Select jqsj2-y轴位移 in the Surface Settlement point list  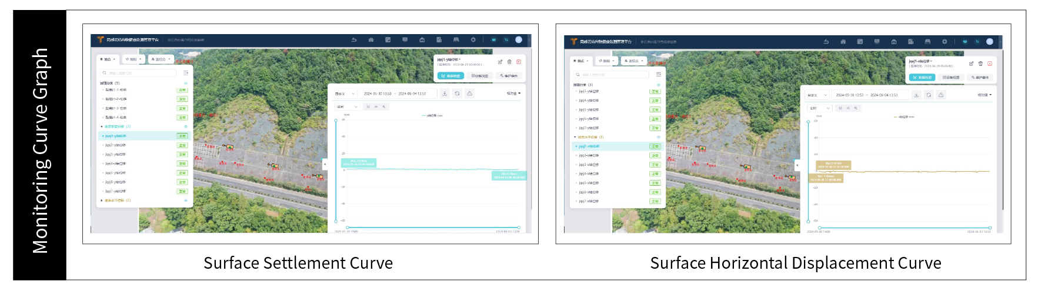tap(115, 145)
